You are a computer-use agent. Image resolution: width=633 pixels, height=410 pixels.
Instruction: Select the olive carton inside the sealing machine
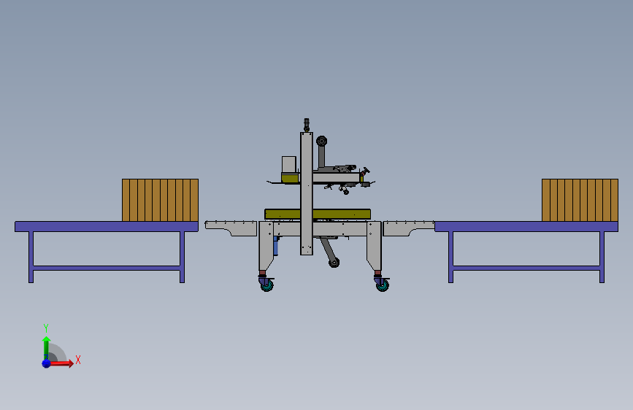click(318, 214)
